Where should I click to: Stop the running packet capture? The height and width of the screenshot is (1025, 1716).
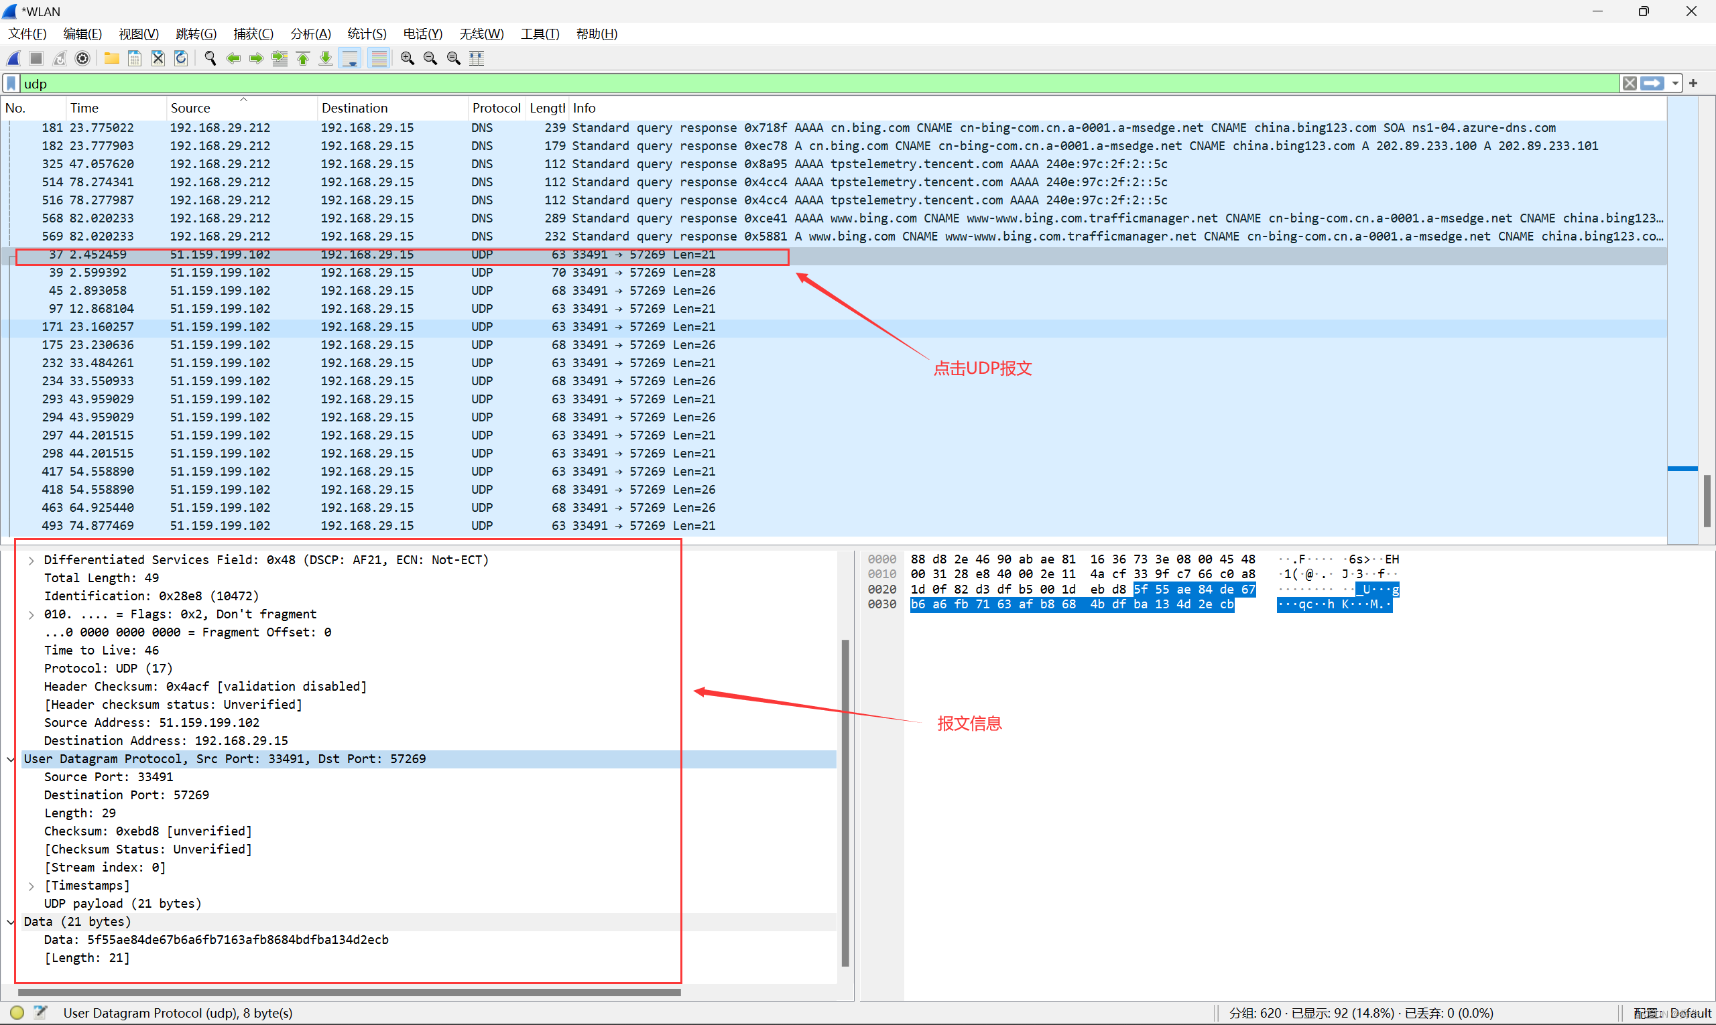37,58
